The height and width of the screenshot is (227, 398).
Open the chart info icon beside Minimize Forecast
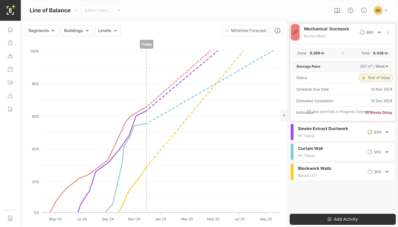pyautogui.click(x=277, y=30)
